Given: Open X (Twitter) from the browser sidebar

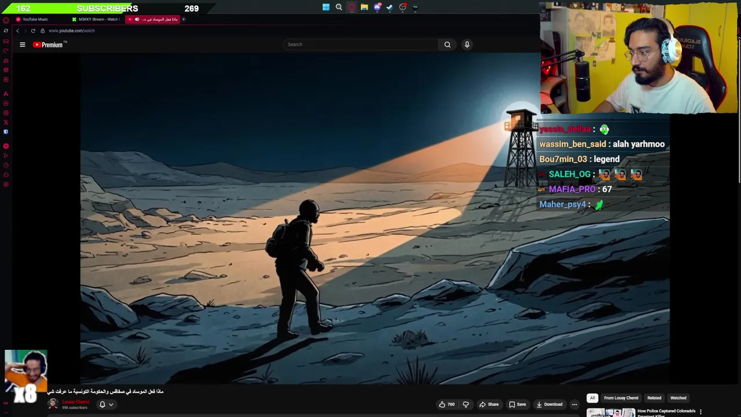Looking at the screenshot, I should click(x=6, y=122).
